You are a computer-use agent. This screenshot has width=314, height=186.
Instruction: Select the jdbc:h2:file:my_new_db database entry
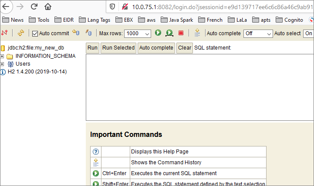(x=33, y=48)
